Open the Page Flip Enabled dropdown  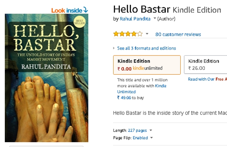[x=152, y=138]
